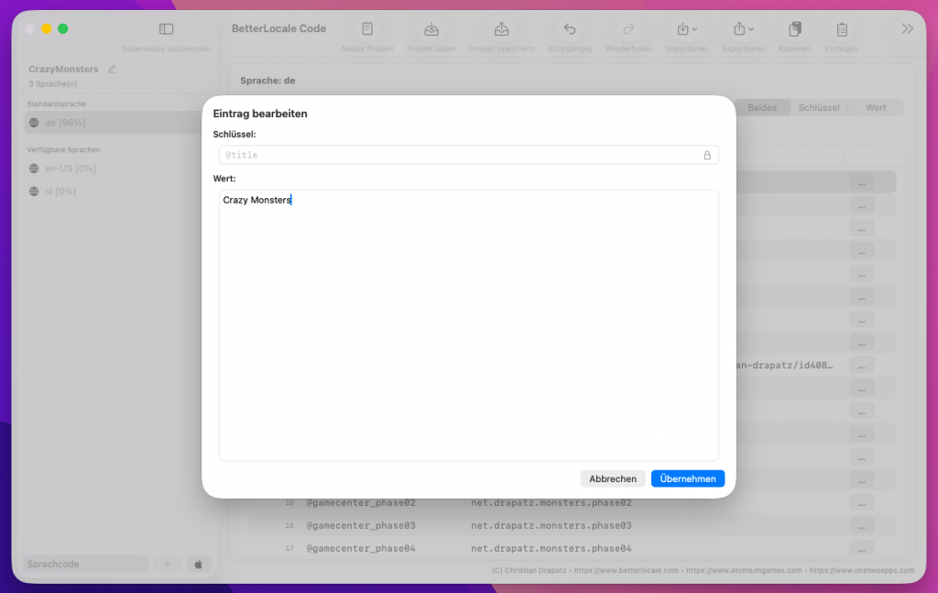Click the Projekt speichern icon
The image size is (938, 593).
click(501, 29)
